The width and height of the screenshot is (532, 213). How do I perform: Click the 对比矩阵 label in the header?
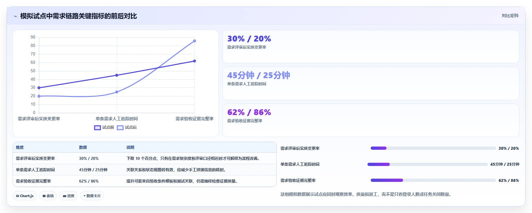coord(510,16)
